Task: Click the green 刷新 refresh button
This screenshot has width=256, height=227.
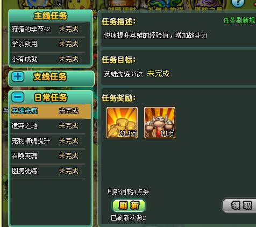Action: (129, 205)
